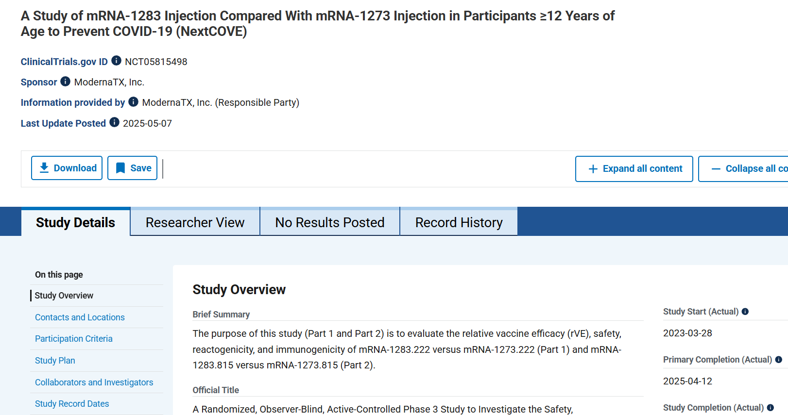788x415 pixels.
Task: Jump to Study Overview in sidebar
Action: [x=64, y=296]
